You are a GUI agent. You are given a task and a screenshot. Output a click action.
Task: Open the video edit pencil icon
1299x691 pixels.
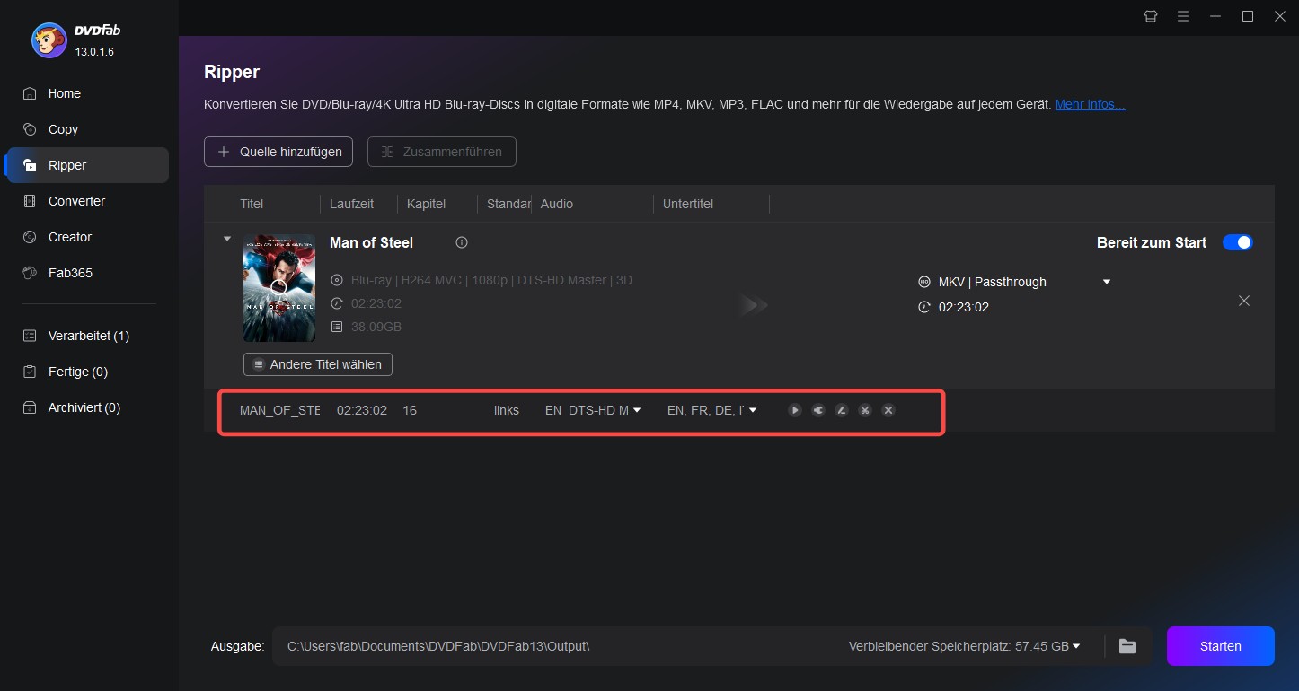click(x=842, y=410)
